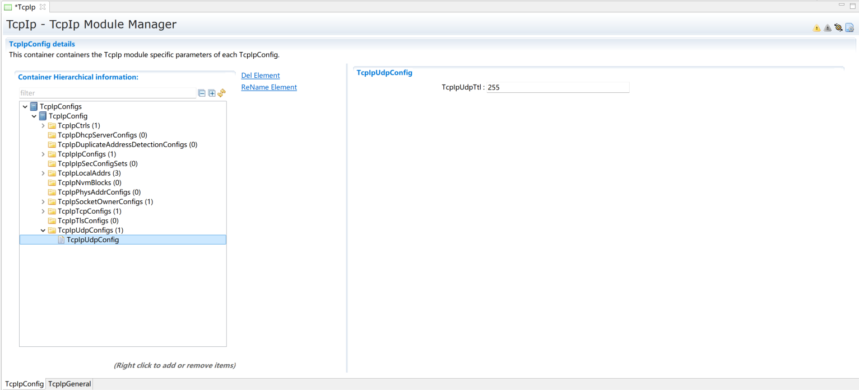The image size is (859, 390).
Task: Click the gray warning triangle icon
Action: (x=828, y=28)
